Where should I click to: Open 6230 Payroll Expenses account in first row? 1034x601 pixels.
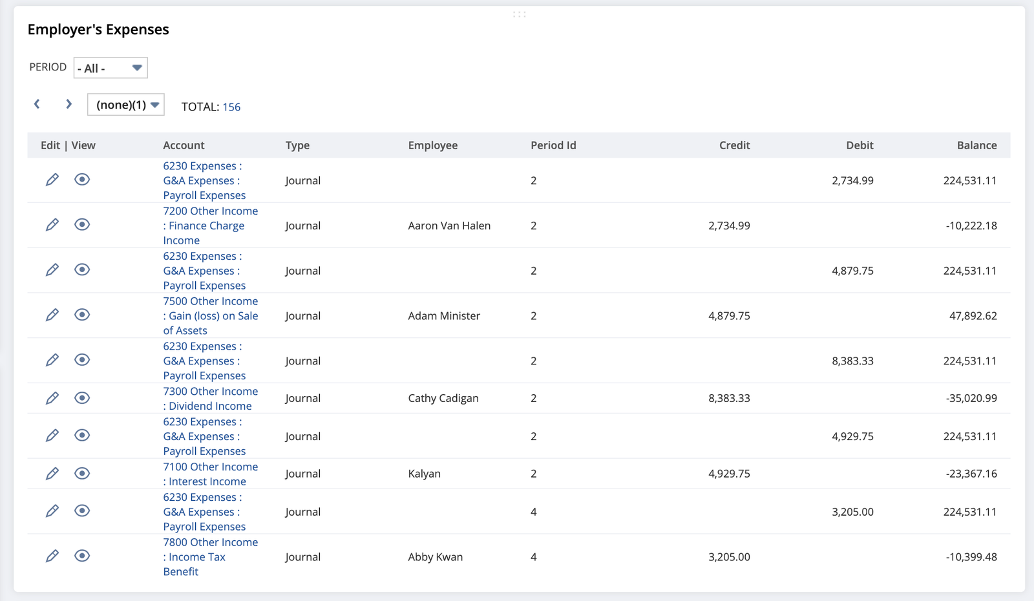(204, 180)
